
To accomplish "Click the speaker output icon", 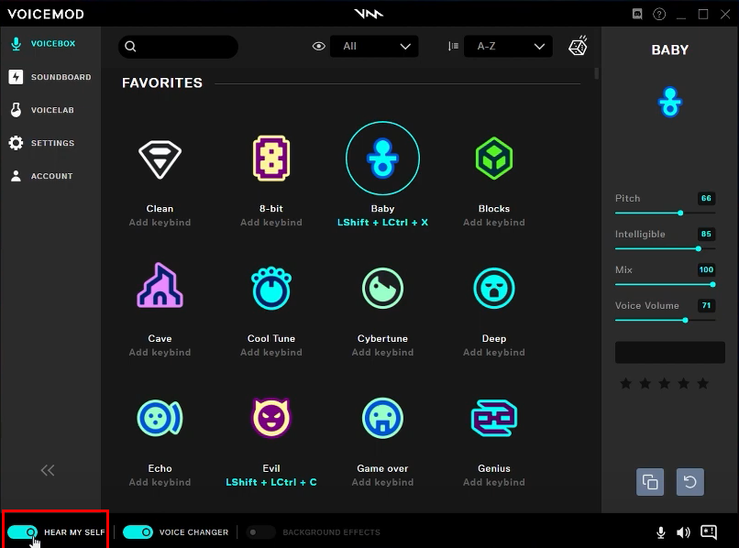I will click(683, 532).
